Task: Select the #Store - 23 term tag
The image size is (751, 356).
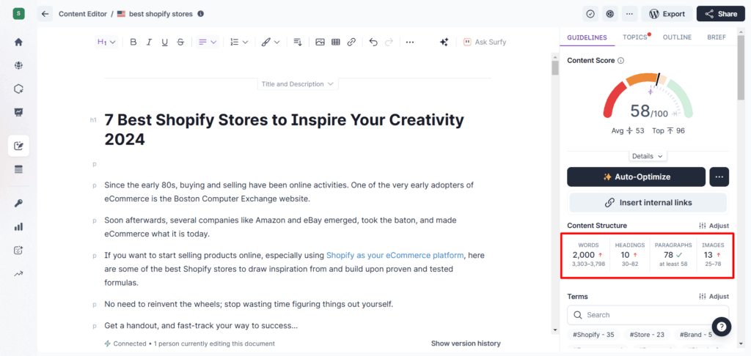Action: click(x=647, y=335)
